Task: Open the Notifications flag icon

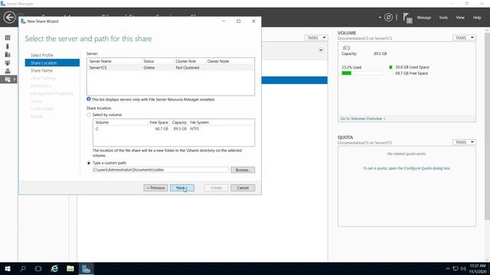Action: coord(407,18)
